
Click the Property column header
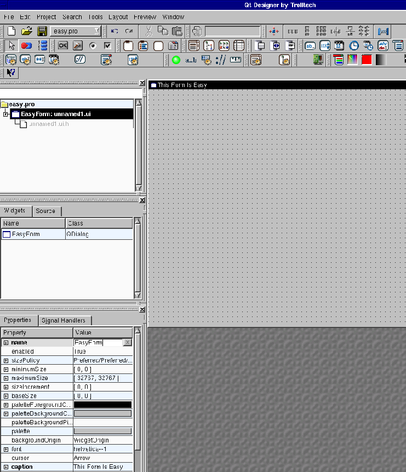pos(37,332)
